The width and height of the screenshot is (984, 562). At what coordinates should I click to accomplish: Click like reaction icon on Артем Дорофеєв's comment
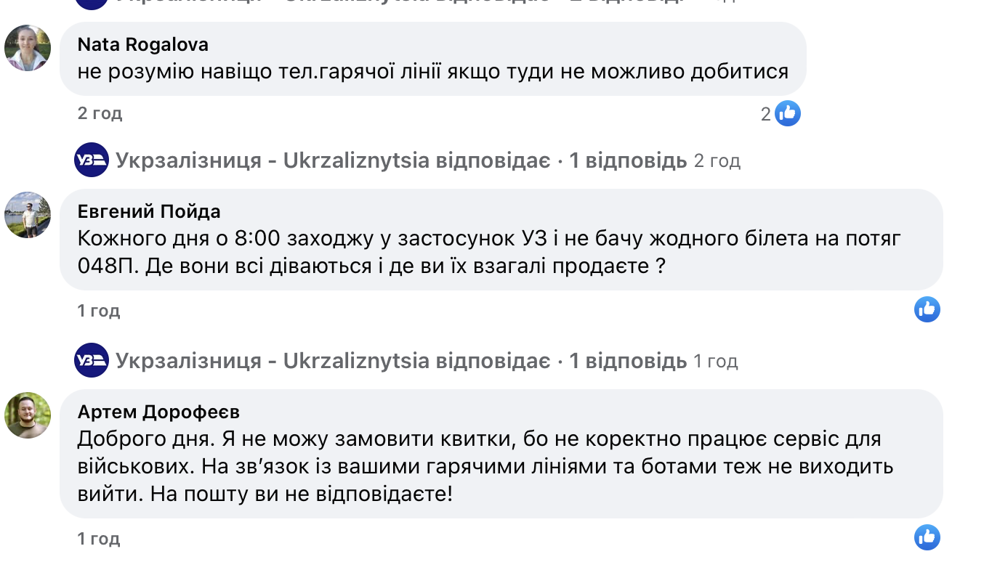[927, 538]
